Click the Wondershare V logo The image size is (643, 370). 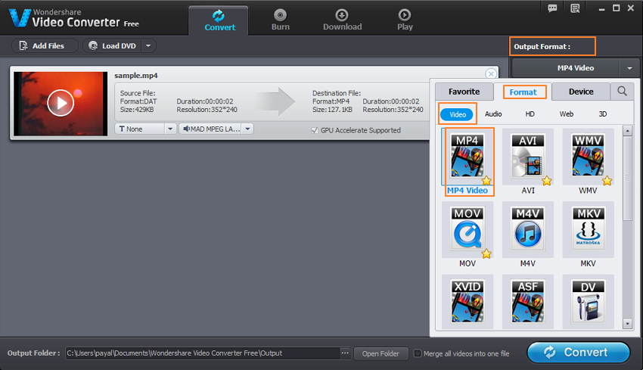click(19, 17)
